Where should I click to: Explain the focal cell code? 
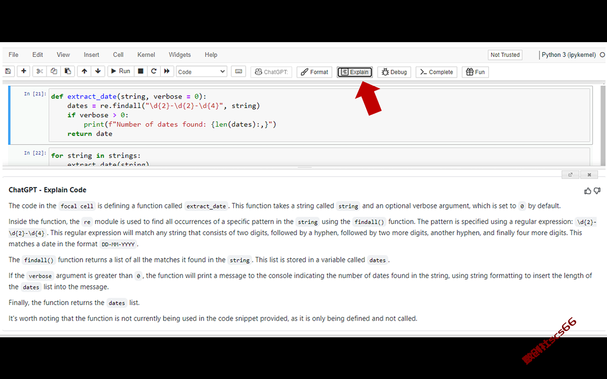(x=355, y=72)
